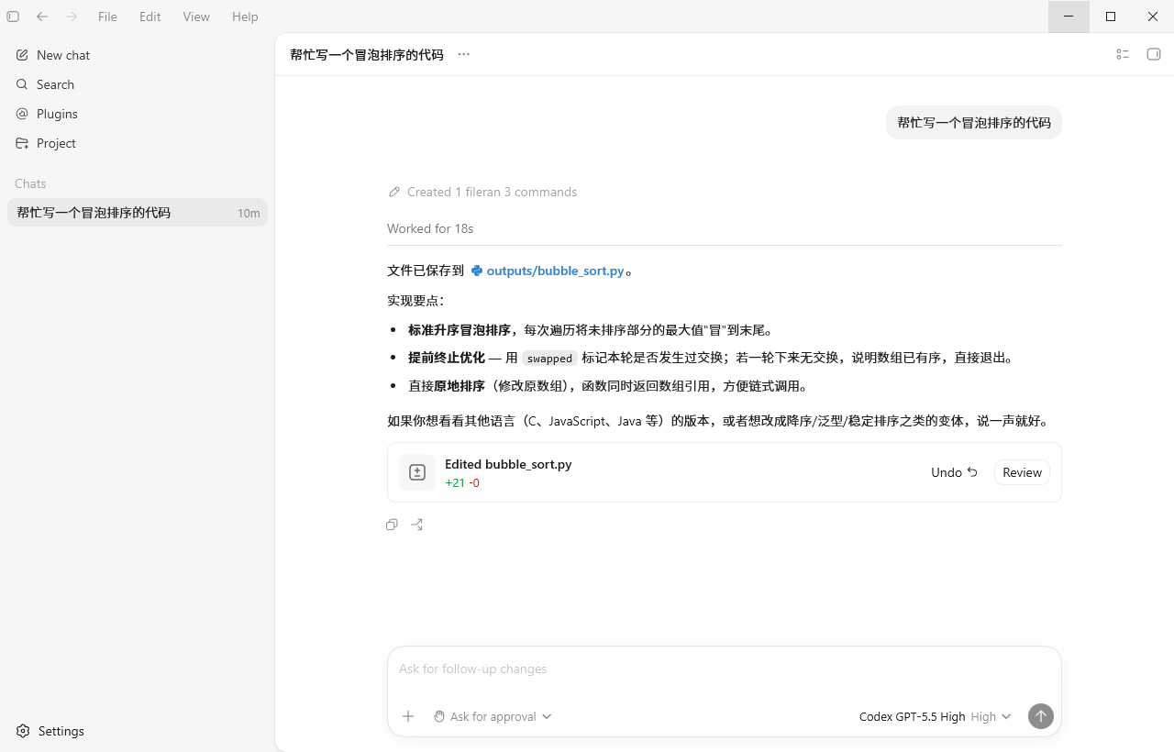Go forward with the right arrow
The width and height of the screenshot is (1174, 752).
point(72,17)
